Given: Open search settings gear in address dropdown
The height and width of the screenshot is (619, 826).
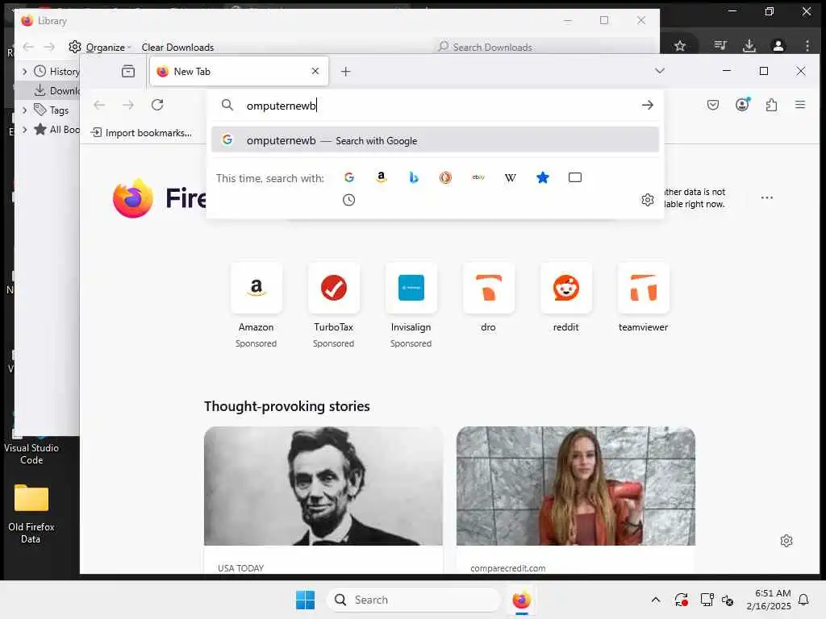Looking at the screenshot, I should click(x=648, y=200).
